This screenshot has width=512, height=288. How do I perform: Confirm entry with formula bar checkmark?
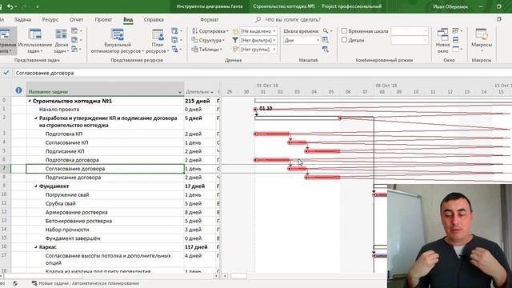(6, 73)
